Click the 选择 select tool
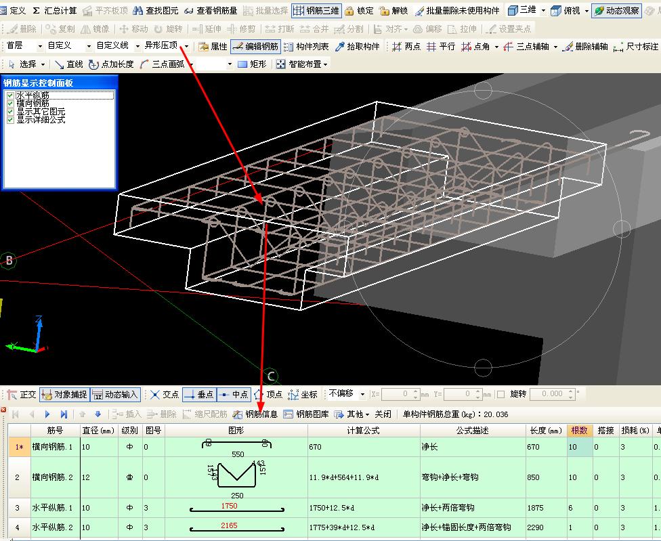The image size is (661, 541). tap(23, 64)
